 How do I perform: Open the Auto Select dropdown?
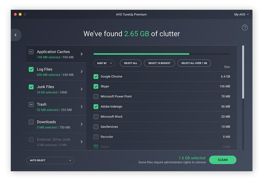coord(50,160)
